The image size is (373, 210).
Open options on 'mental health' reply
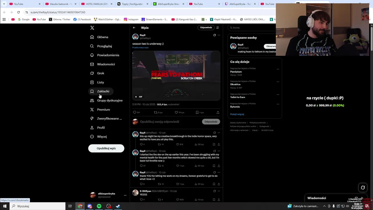point(219,151)
